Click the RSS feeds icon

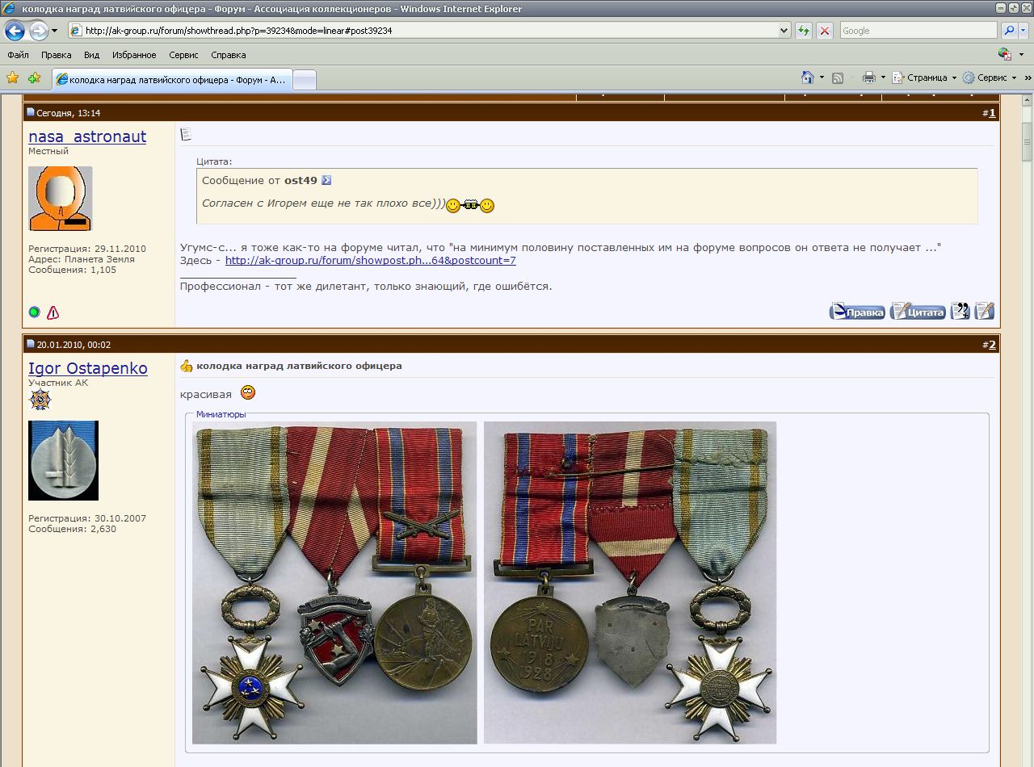tap(838, 78)
